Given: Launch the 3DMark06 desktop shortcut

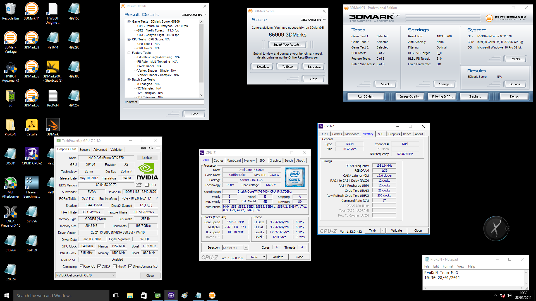Looking at the screenshot, I should (32, 98).
